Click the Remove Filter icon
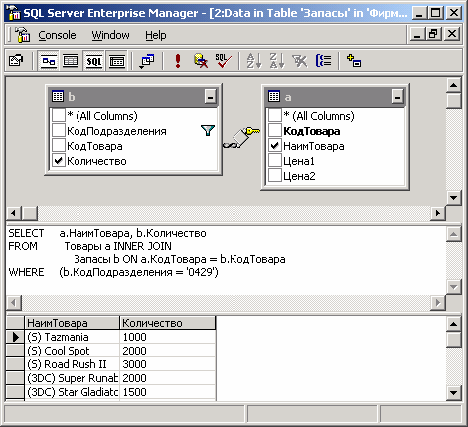This screenshot has height=427, width=468. click(300, 61)
